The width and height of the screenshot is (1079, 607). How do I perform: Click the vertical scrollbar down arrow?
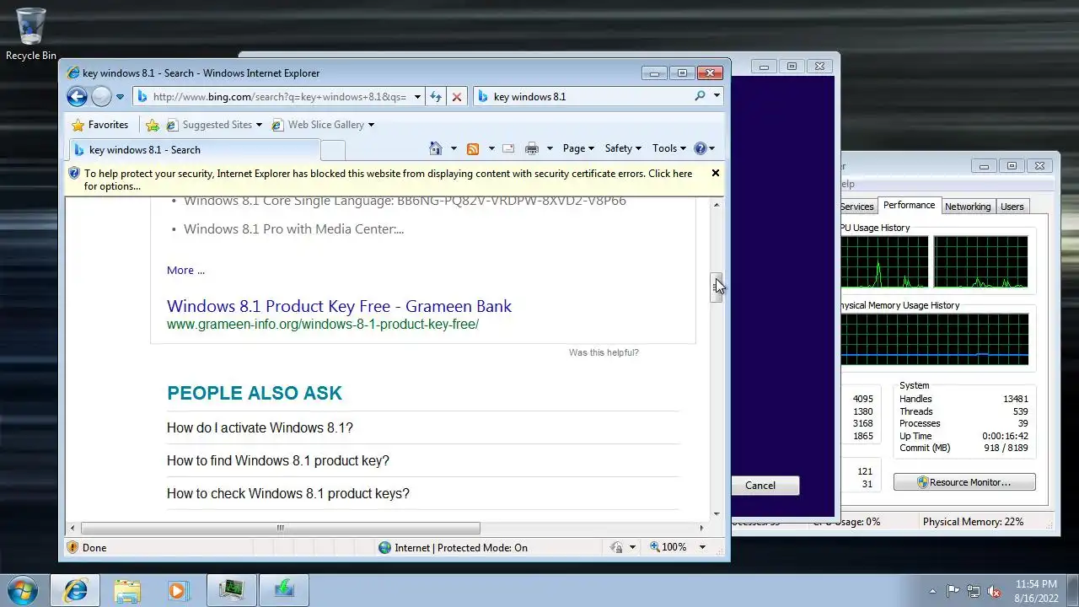click(717, 513)
